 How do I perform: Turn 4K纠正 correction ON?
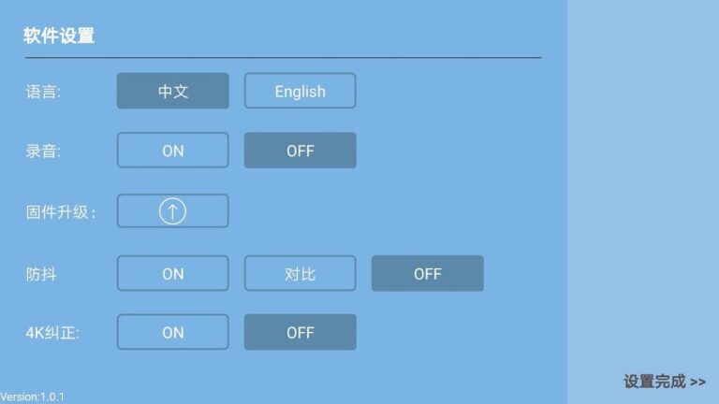pyautogui.click(x=172, y=332)
